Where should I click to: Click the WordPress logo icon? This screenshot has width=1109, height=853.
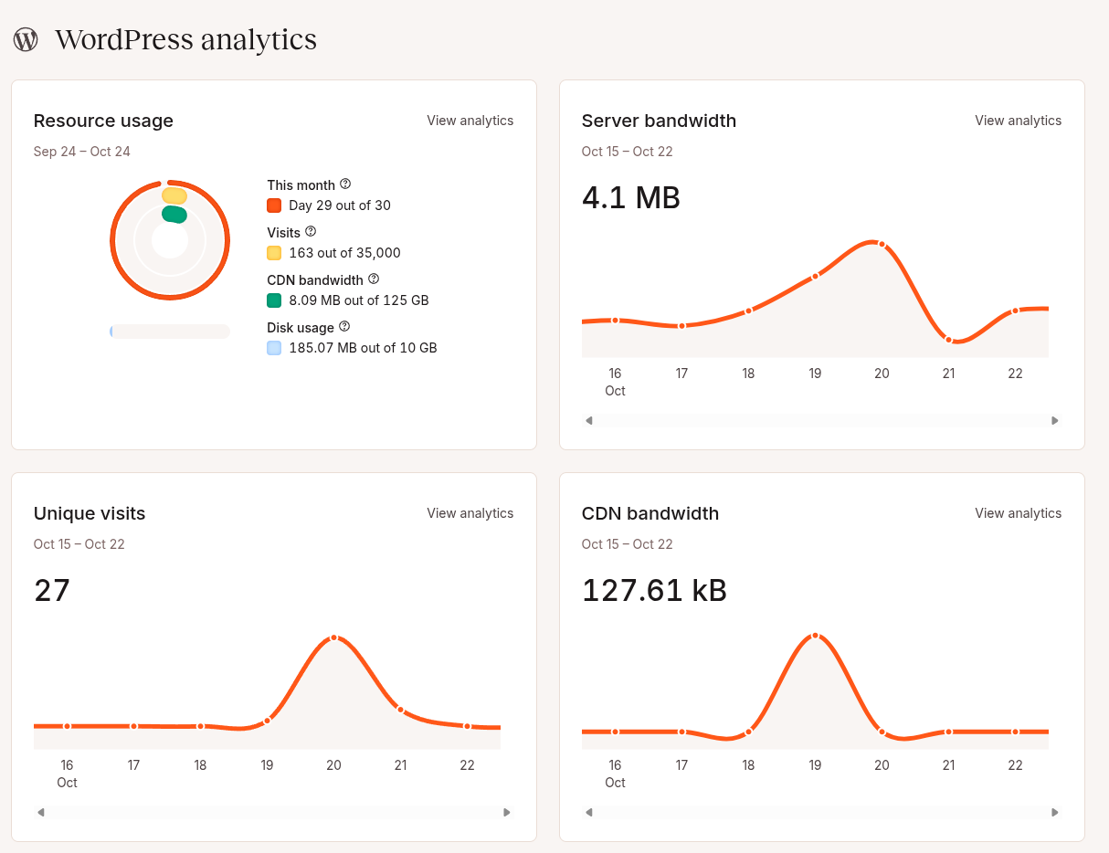click(26, 39)
